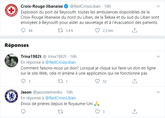Open Trina1982t's profile photo
The width and height of the screenshot is (165, 118).
(12, 61)
